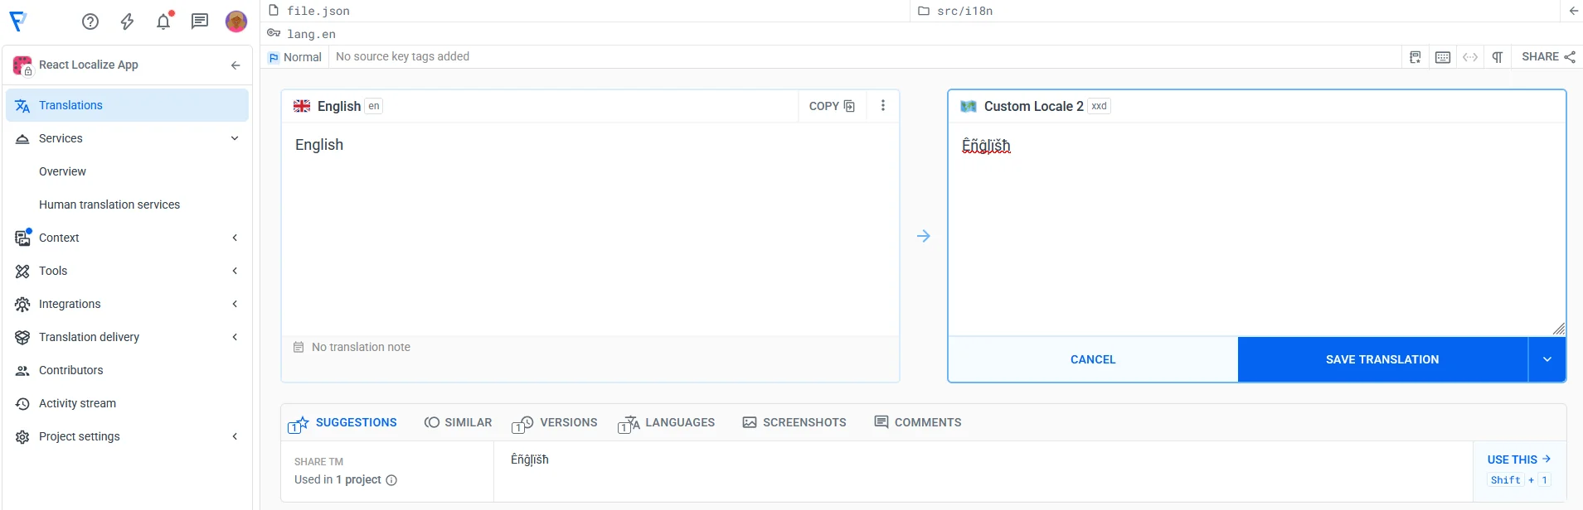Toggle the pilcrow show-whitespace icon
The width and height of the screenshot is (1583, 510).
pos(1498,57)
